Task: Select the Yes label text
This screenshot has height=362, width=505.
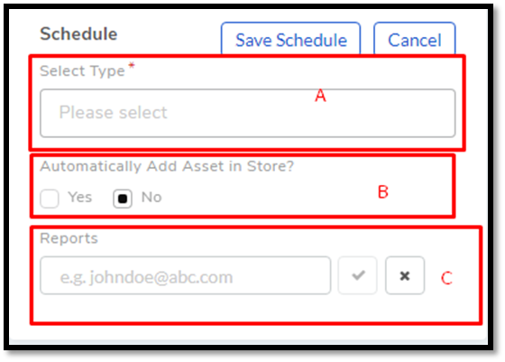Action: 80,197
